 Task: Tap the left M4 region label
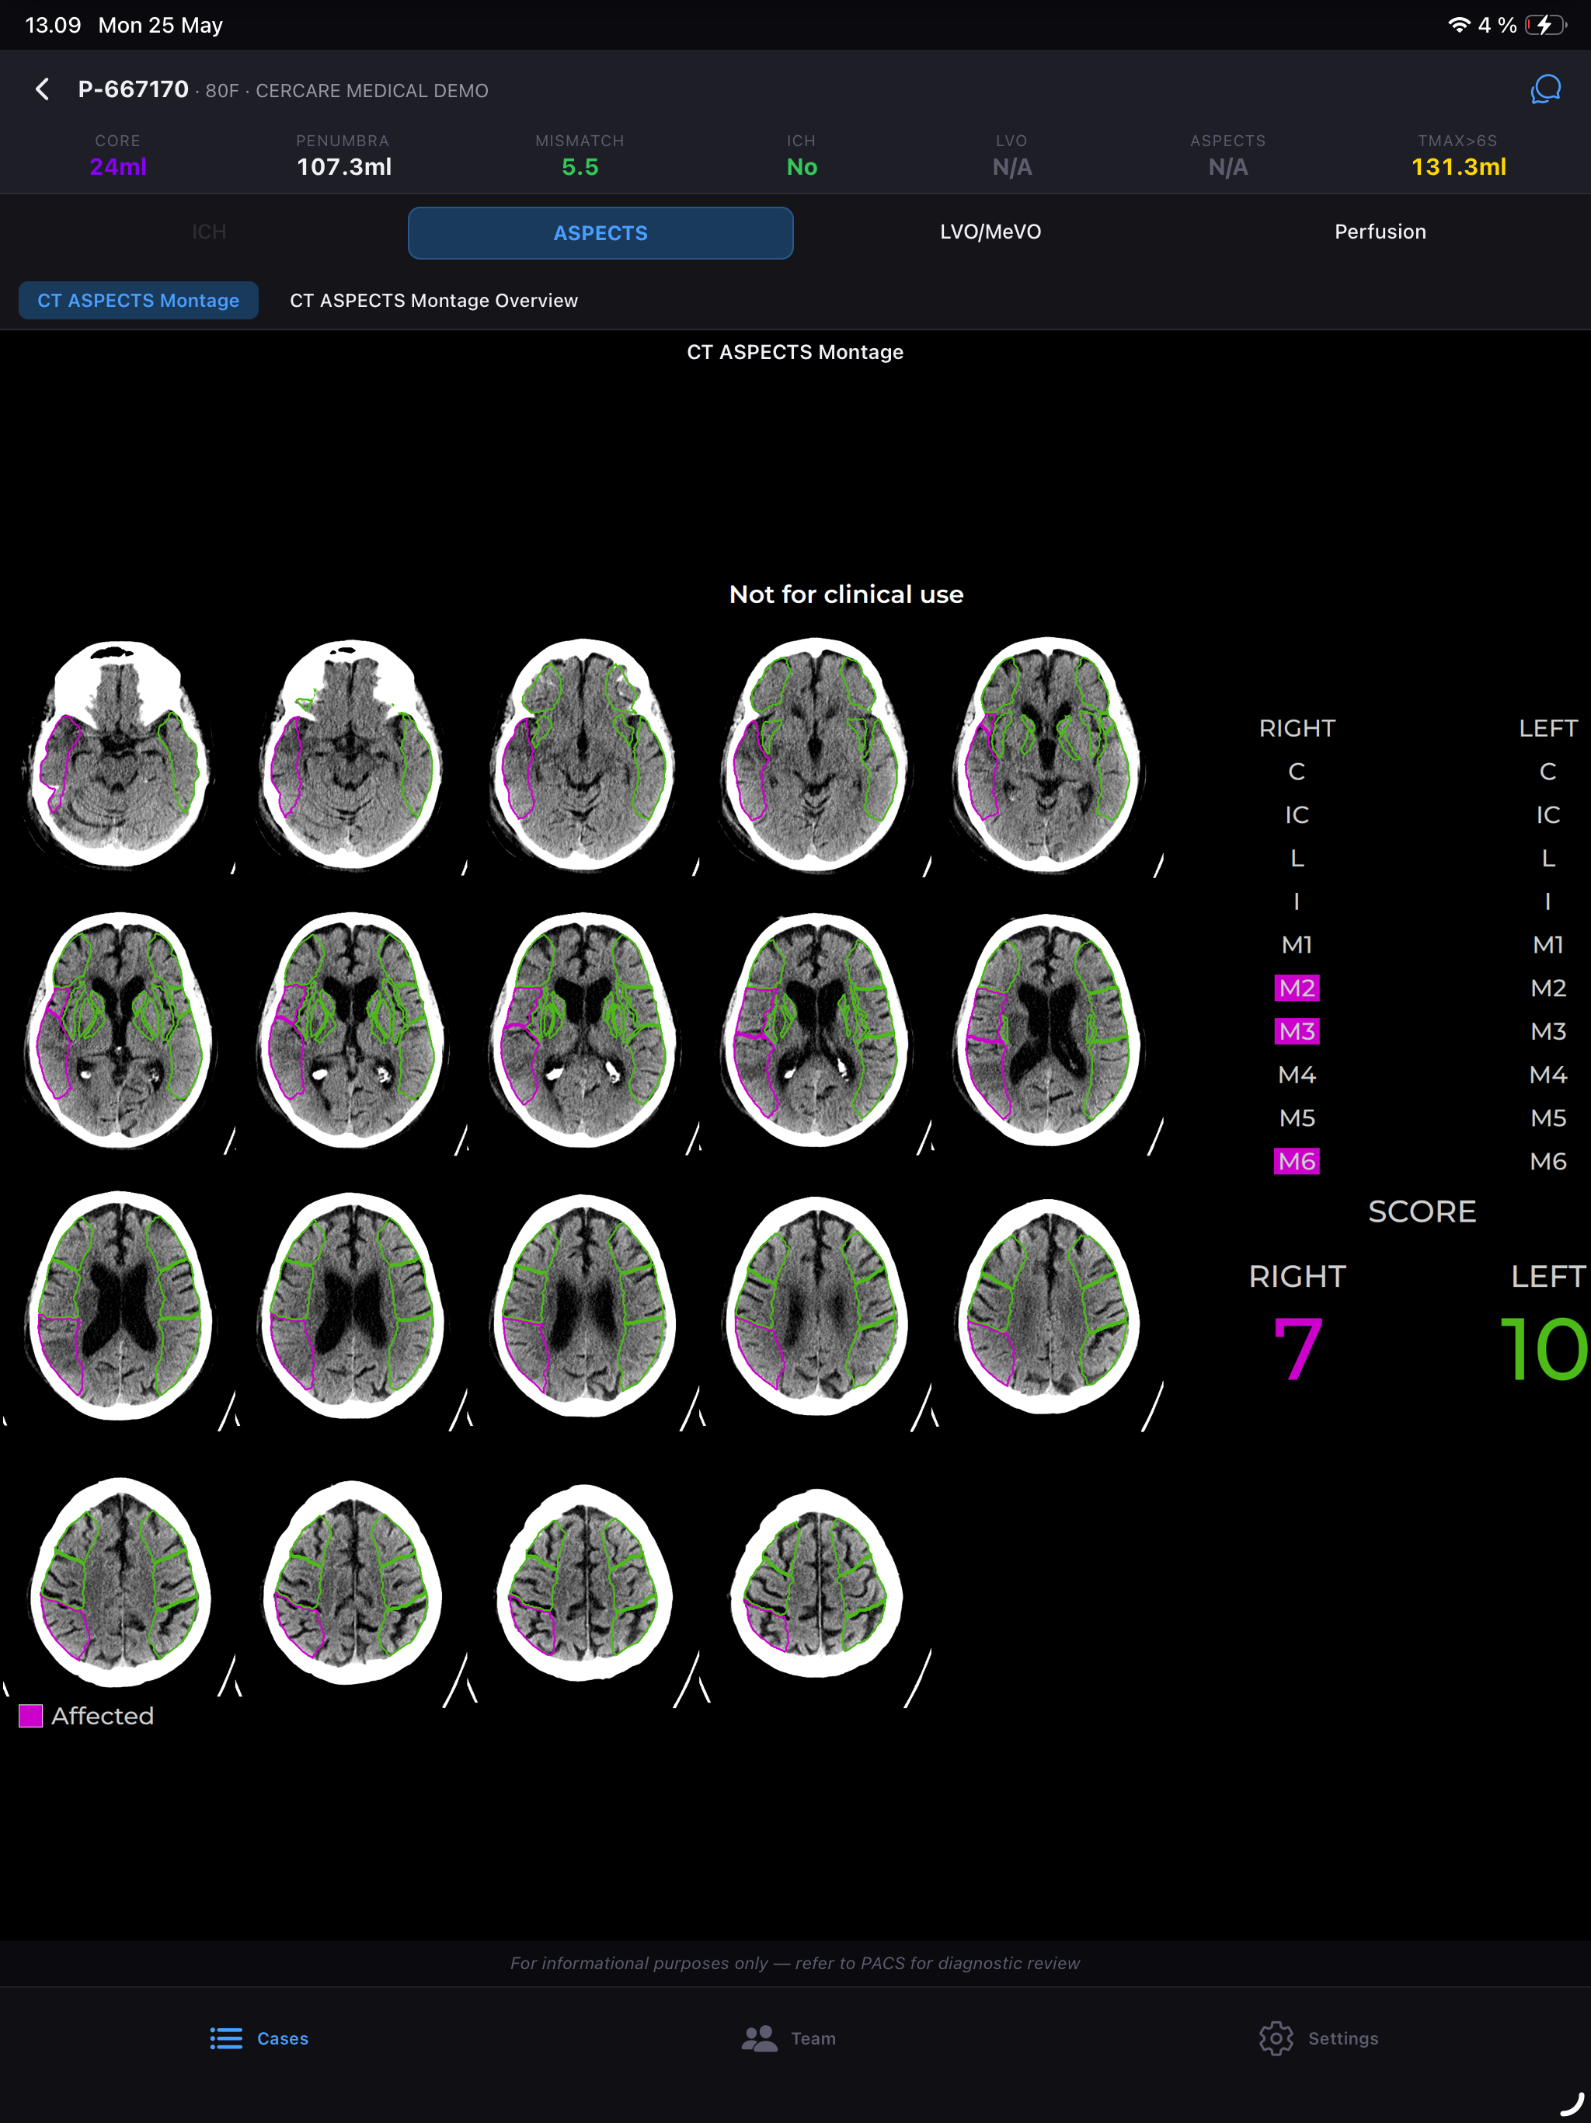click(x=1547, y=1075)
